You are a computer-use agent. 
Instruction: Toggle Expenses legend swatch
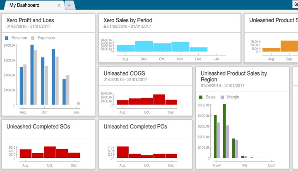33,38
